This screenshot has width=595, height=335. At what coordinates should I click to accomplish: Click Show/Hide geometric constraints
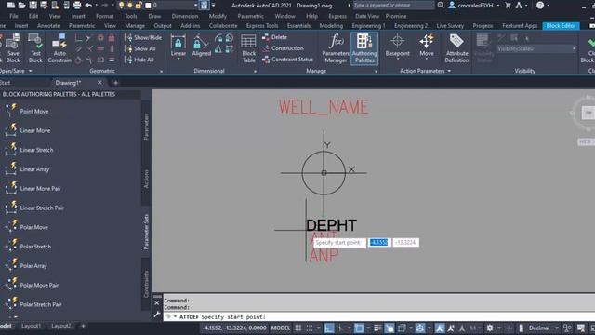[x=143, y=37]
